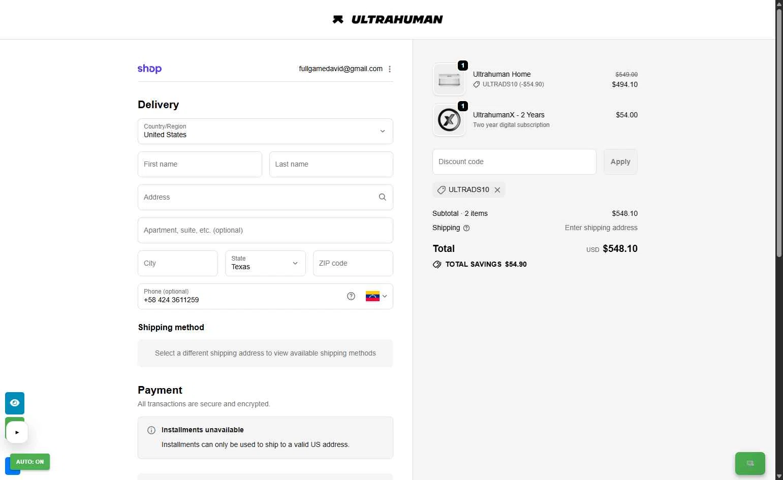Click the address search magnifier icon
The height and width of the screenshot is (480, 783).
pyautogui.click(x=383, y=197)
